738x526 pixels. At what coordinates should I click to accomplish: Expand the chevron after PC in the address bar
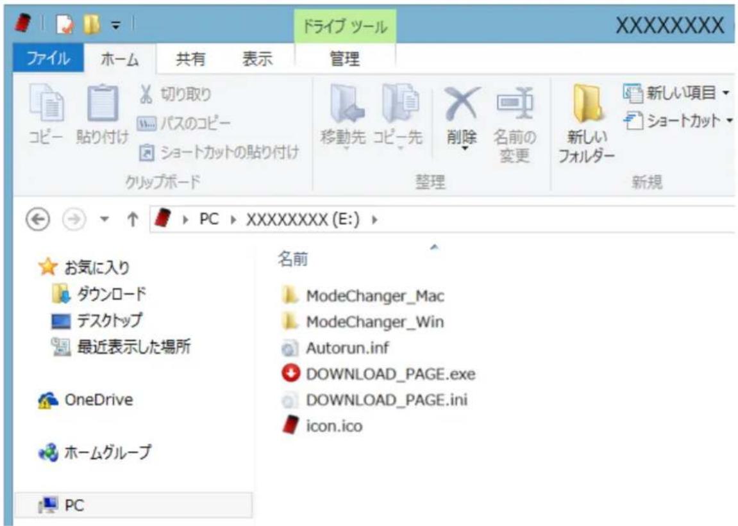click(233, 220)
